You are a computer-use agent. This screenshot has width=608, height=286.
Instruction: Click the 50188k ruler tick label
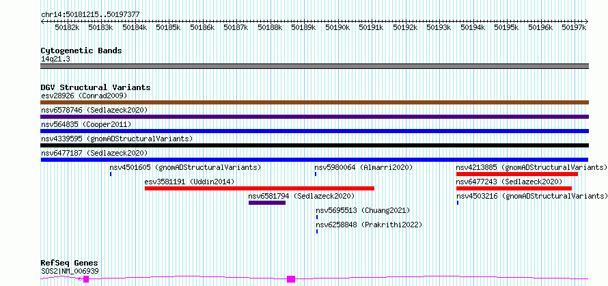pos(270,27)
